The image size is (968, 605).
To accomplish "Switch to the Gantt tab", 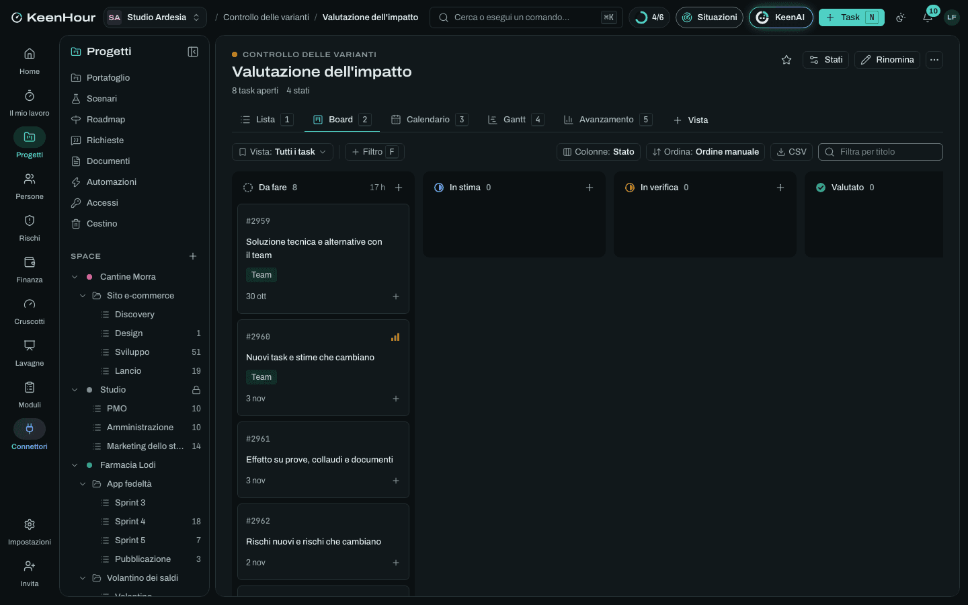I will click(515, 120).
